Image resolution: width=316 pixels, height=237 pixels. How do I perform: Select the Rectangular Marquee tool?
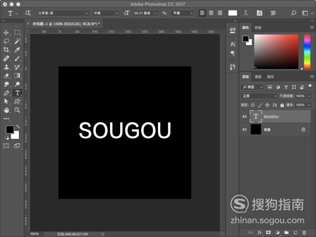tap(17, 33)
